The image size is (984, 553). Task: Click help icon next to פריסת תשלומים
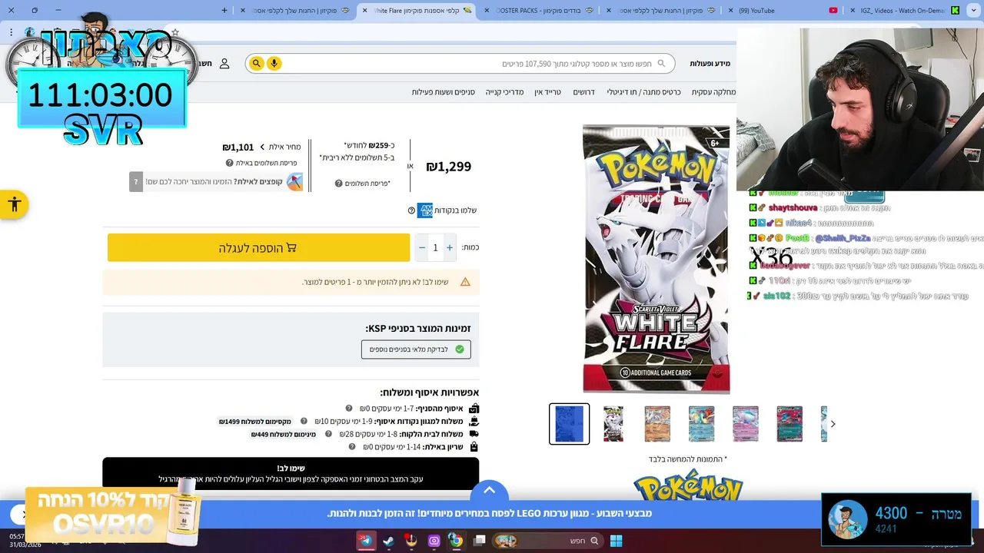pyautogui.click(x=338, y=184)
